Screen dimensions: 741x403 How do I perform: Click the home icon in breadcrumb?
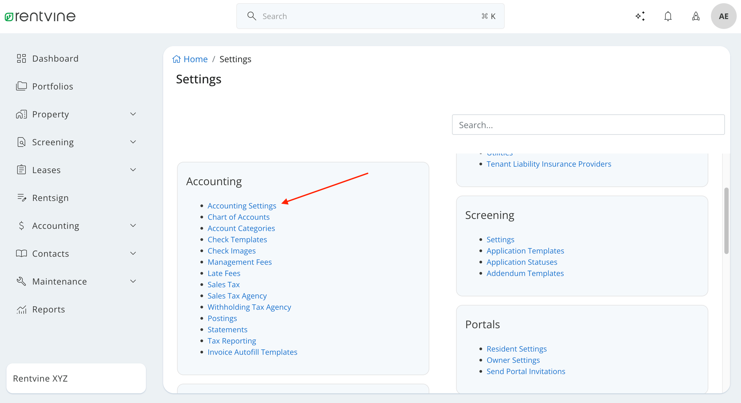tap(176, 59)
